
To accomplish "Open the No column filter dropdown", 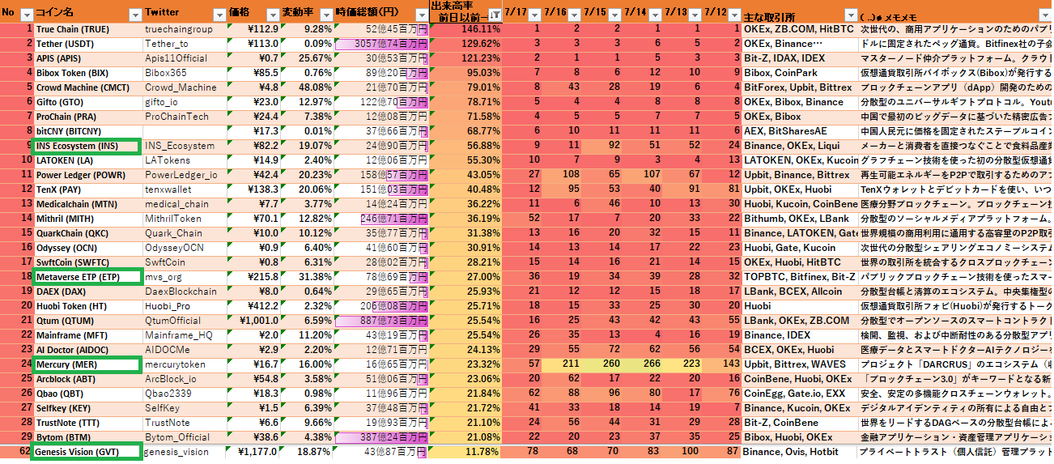I will pyautogui.click(x=26, y=15).
